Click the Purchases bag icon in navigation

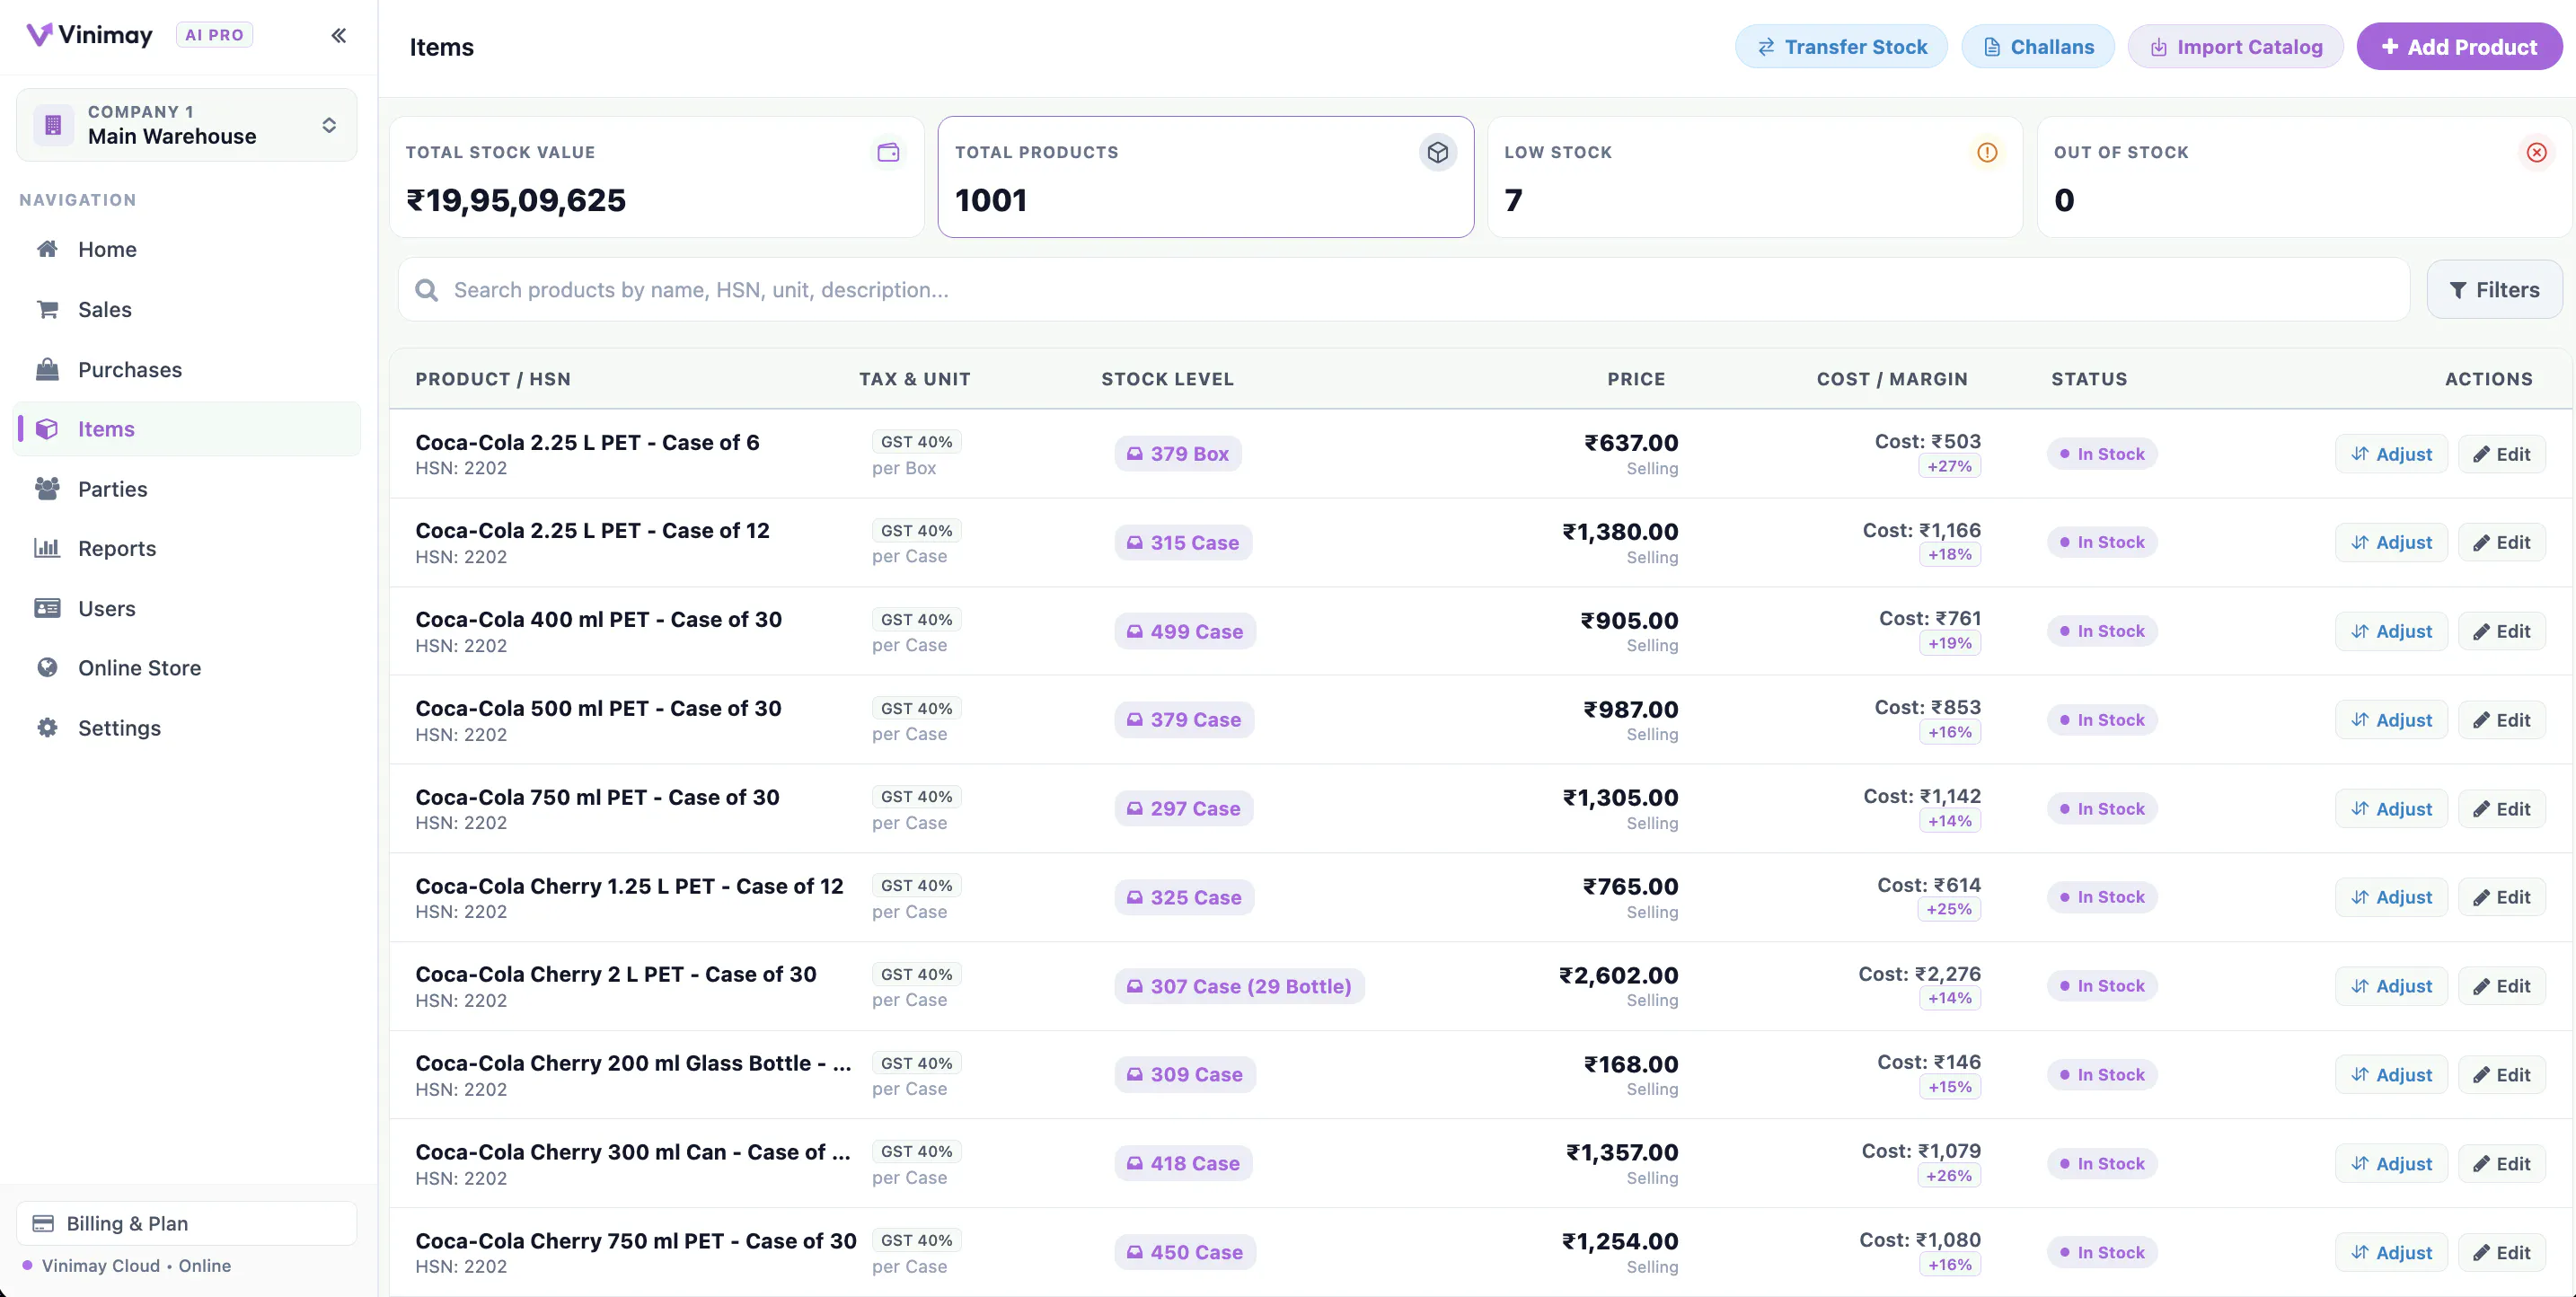[47, 369]
